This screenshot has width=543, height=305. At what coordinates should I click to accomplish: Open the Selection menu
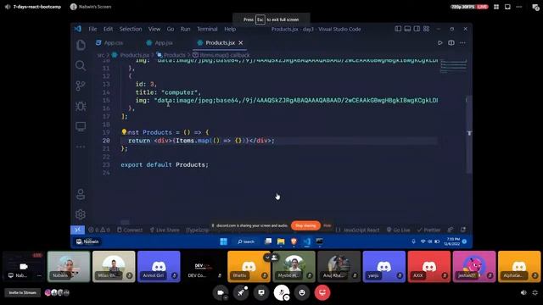(x=131, y=29)
